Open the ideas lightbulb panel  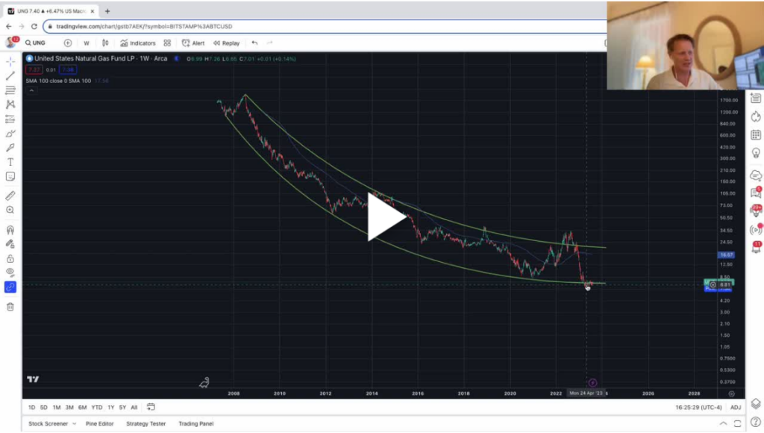pyautogui.click(x=756, y=153)
